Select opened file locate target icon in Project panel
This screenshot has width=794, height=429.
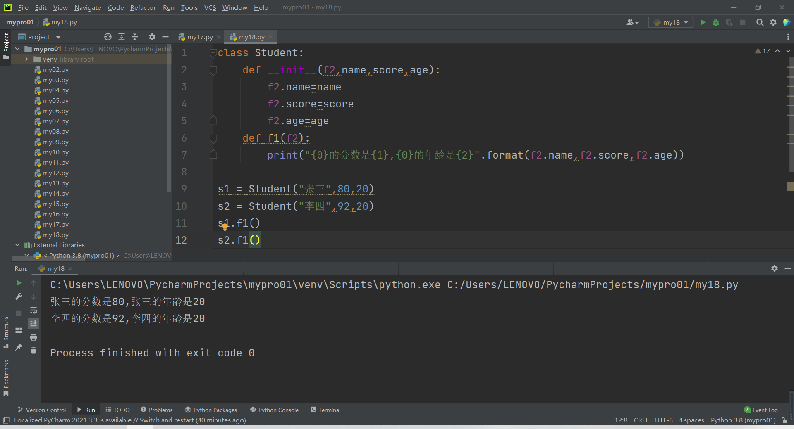(108, 37)
